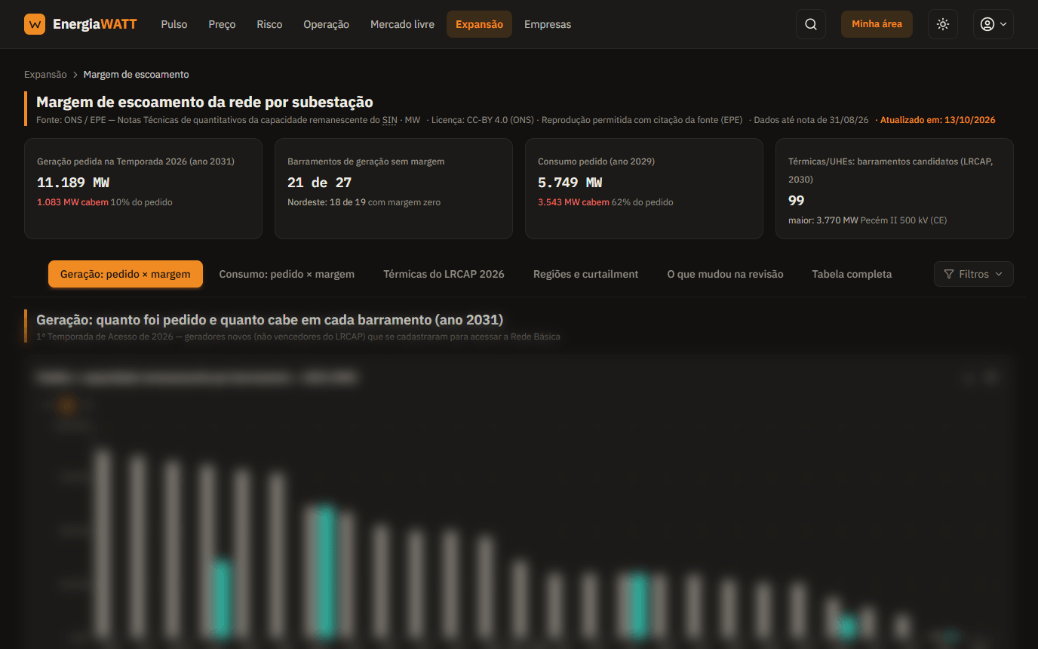Go to the Preço section
Viewport: 1038px width, 649px height.
(222, 24)
